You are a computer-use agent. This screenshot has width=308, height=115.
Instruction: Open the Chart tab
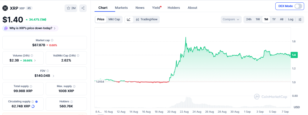[x=103, y=8]
